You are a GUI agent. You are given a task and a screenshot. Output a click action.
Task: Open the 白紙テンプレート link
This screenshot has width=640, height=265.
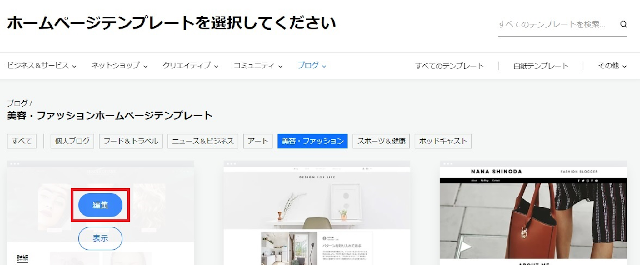(541, 66)
